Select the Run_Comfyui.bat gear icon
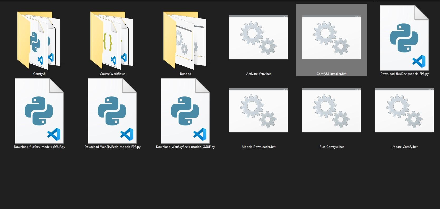This screenshot has width=440, height=209. coord(331,110)
